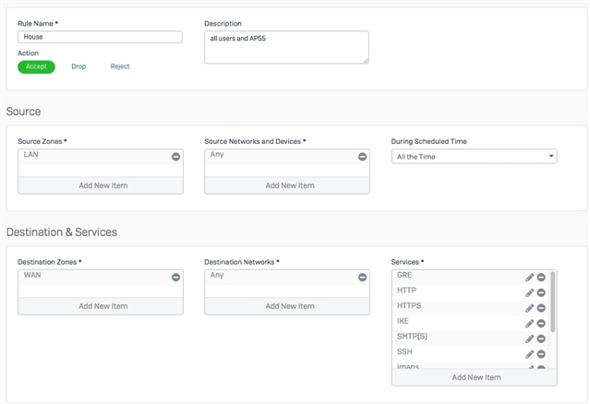Select the Drop action
Image resolution: width=590 pixels, height=404 pixels.
(x=78, y=66)
